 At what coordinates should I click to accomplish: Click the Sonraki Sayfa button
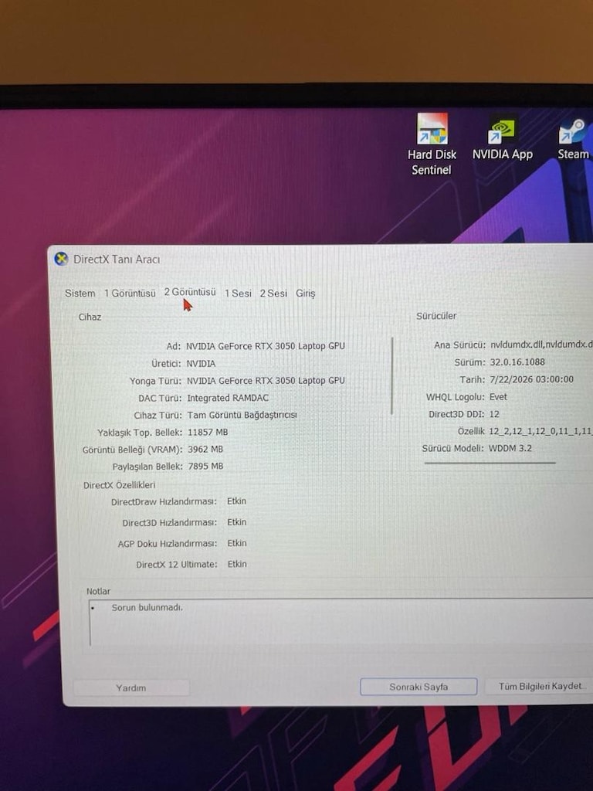pyautogui.click(x=418, y=687)
